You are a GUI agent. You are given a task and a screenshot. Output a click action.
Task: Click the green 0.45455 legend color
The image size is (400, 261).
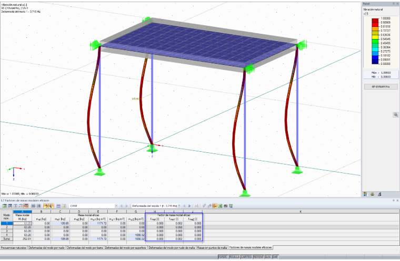tap(375, 42)
